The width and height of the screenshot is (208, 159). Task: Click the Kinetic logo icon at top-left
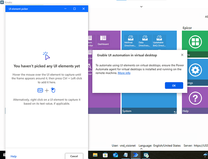2,2
